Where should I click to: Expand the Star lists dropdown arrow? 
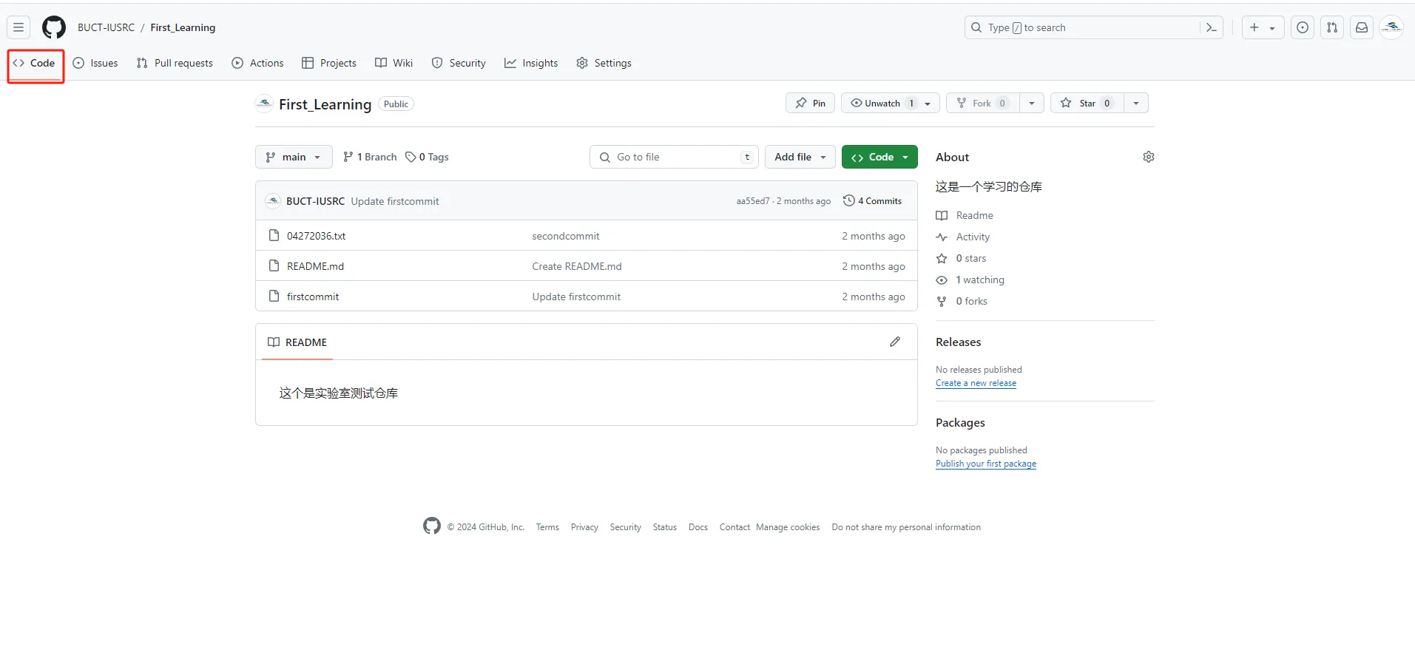1136,103
